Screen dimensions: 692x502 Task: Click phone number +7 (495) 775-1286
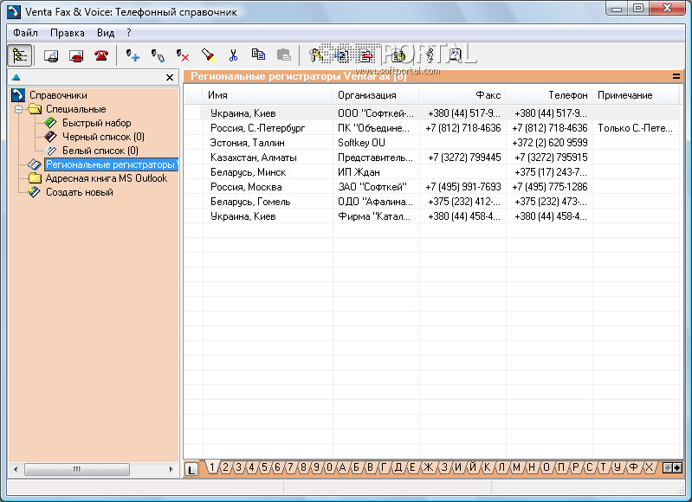click(549, 187)
